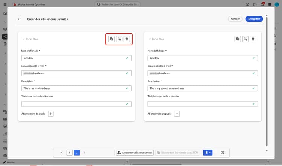The image size is (282, 166).
Task: Add audience subscription for Jane Doe
Action: [177, 114]
